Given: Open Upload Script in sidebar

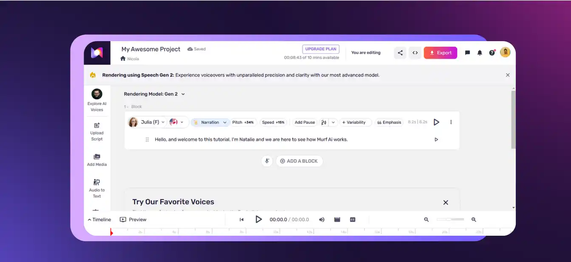Looking at the screenshot, I should pos(97,132).
